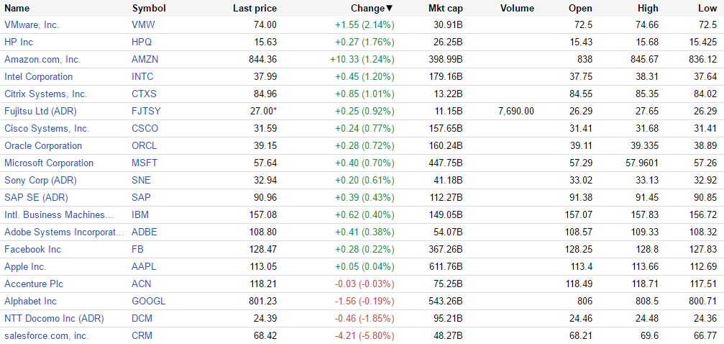724x344 pixels.
Task: Open Fujitsu Ltd (ADR) stock page
Action: pyautogui.click(x=40, y=111)
